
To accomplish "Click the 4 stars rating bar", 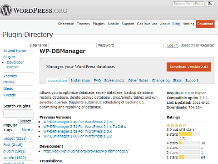I will click(x=189, y=143).
